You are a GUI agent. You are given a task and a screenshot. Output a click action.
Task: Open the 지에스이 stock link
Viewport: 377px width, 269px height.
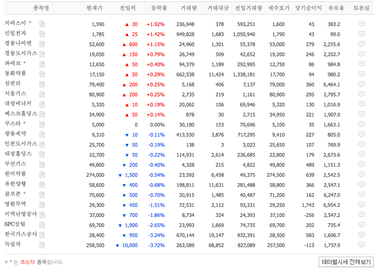tap(15, 23)
